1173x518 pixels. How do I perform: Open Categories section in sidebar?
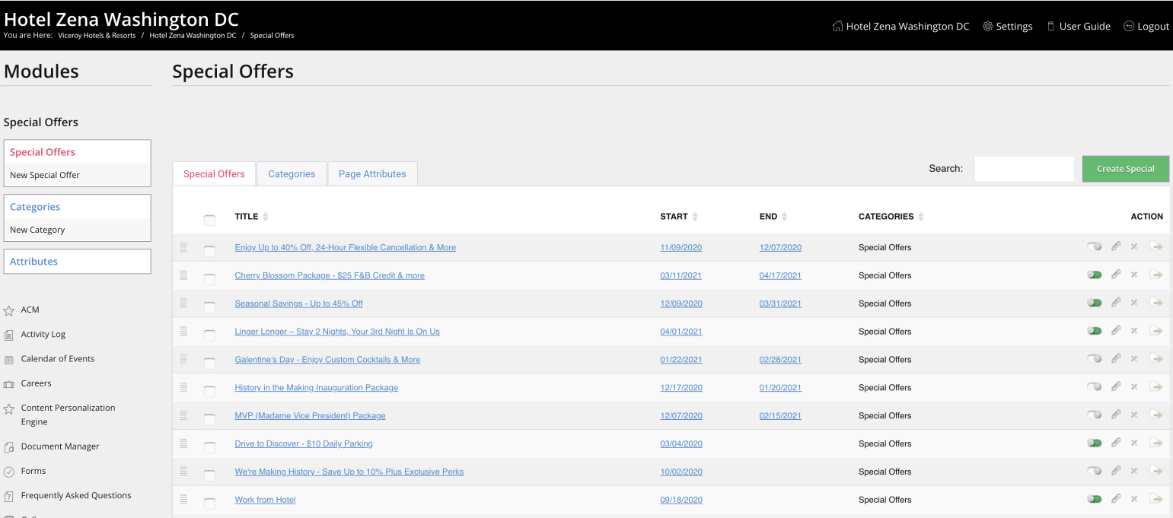tap(35, 207)
